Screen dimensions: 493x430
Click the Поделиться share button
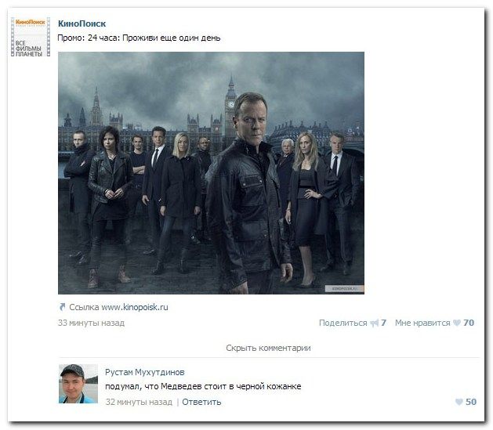343,323
